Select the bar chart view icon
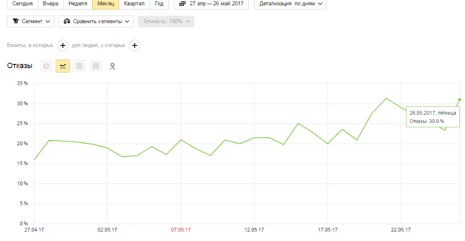 coord(96,66)
